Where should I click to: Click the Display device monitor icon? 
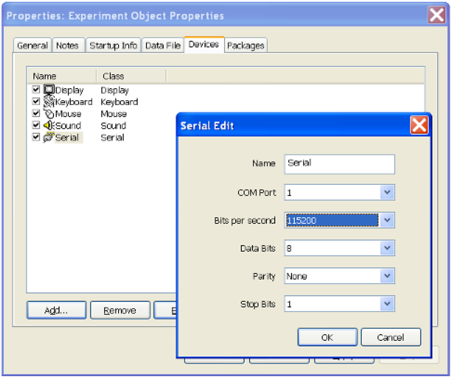(x=49, y=90)
